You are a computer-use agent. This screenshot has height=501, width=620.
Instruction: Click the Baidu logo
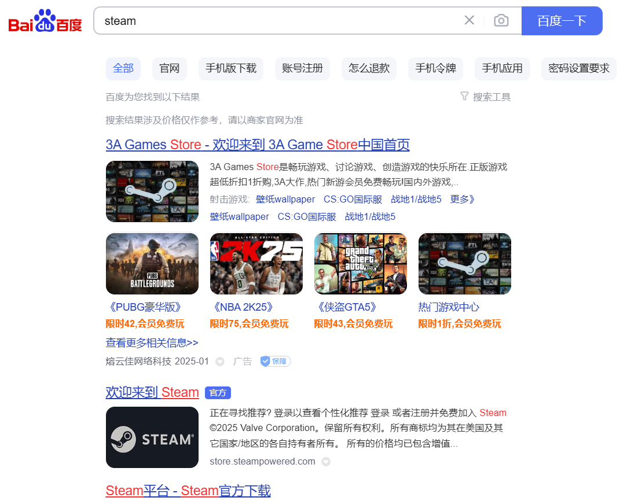pyautogui.click(x=45, y=21)
